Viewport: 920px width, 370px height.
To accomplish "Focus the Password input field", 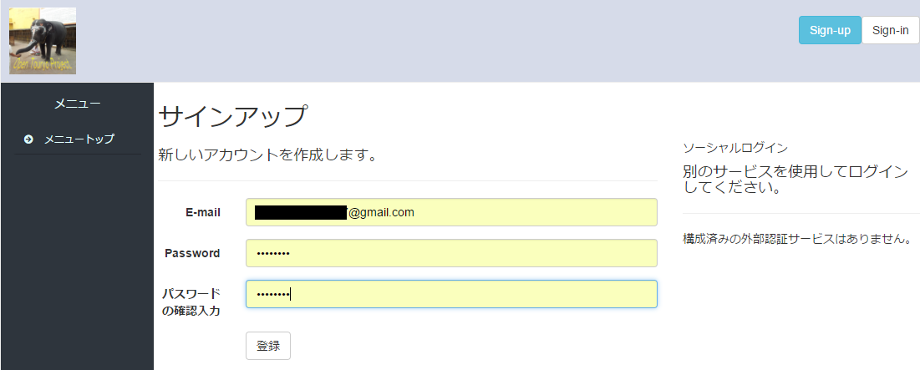I will pyautogui.click(x=451, y=253).
